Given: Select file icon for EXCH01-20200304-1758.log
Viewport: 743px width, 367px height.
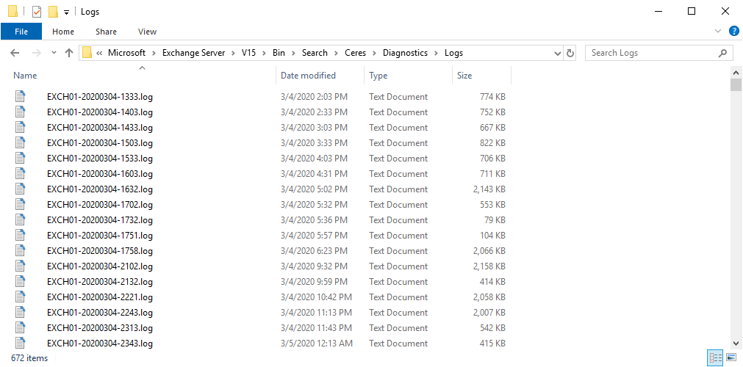Looking at the screenshot, I should (x=20, y=250).
